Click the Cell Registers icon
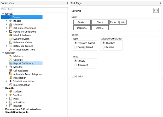The image size is (163, 117). click(x=11, y=71)
